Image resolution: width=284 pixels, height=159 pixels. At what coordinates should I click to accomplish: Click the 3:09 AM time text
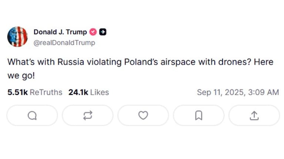pyautogui.click(x=262, y=92)
